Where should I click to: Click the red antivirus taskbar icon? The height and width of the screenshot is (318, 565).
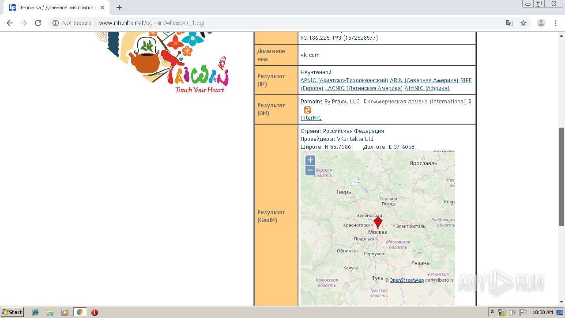[x=94, y=312]
